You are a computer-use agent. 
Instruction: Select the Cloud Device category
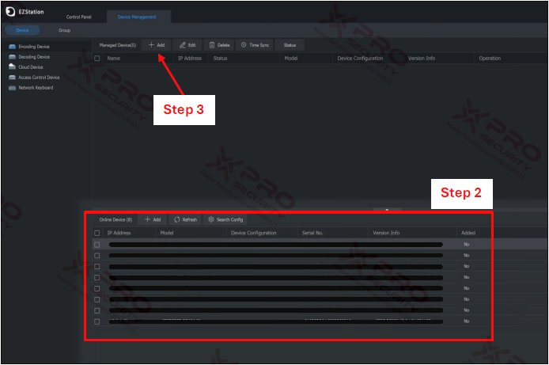(x=31, y=67)
